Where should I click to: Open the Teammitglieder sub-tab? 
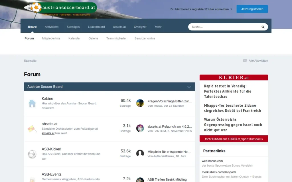(116, 38)
